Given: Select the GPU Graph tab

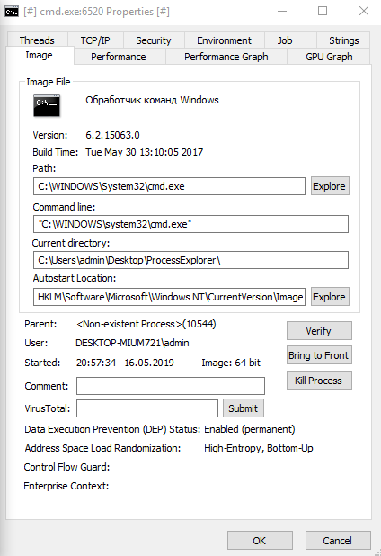Looking at the screenshot, I should click(x=329, y=57).
